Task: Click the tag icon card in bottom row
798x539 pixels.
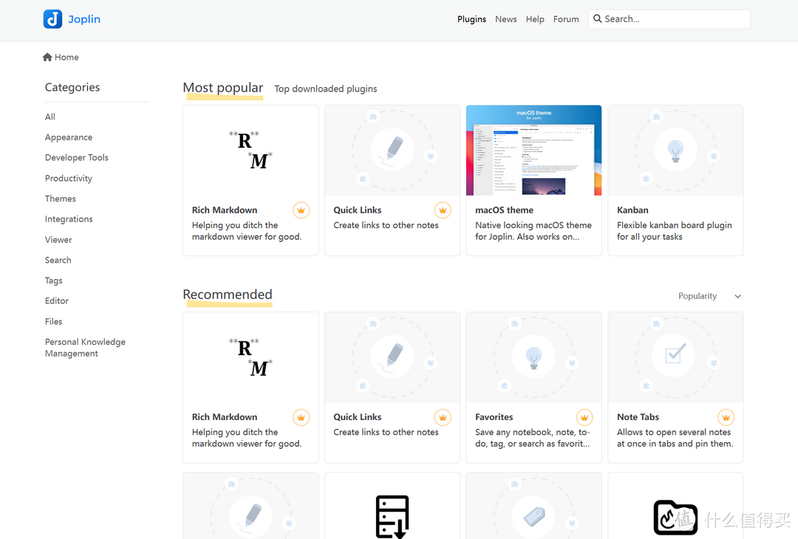Action: pos(534,517)
